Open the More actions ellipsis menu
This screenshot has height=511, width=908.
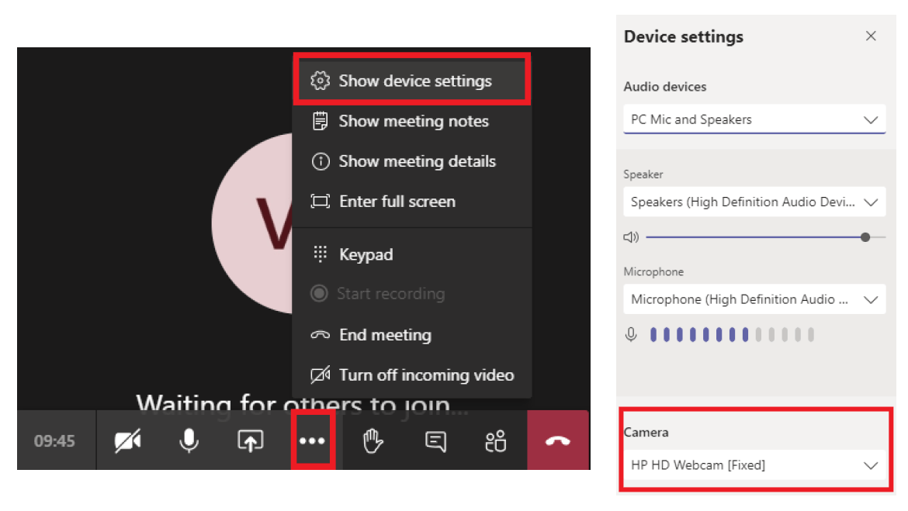[x=312, y=441]
